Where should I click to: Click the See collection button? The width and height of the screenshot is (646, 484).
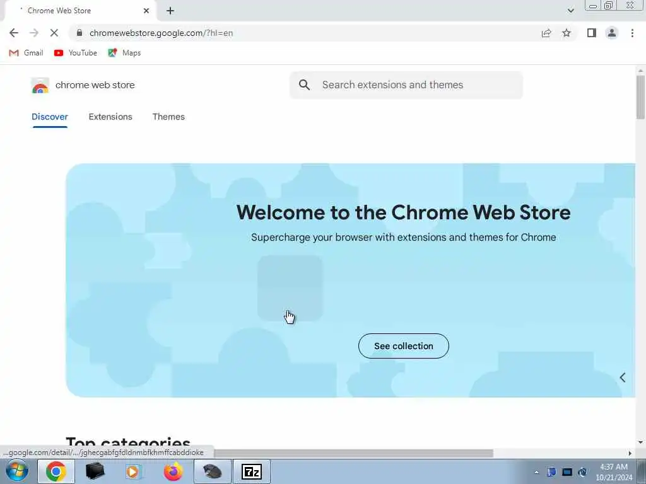click(x=403, y=346)
